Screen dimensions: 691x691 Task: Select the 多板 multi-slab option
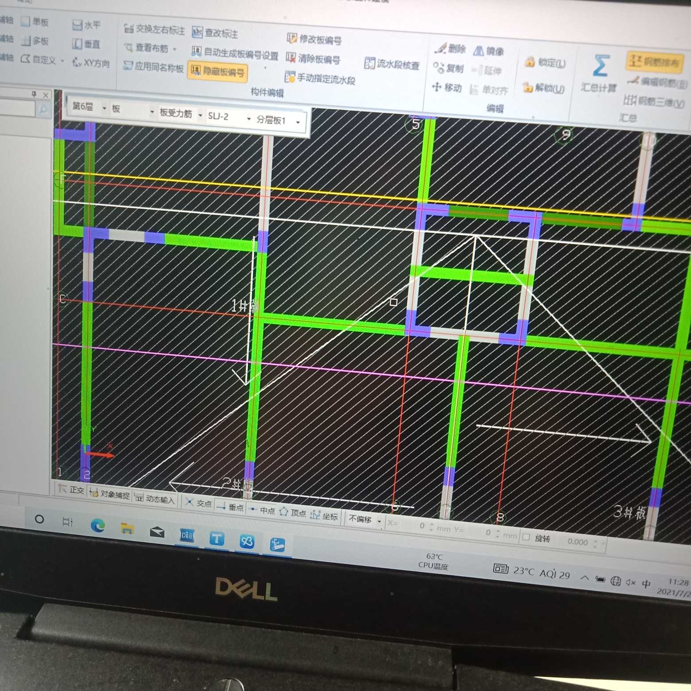(x=35, y=41)
